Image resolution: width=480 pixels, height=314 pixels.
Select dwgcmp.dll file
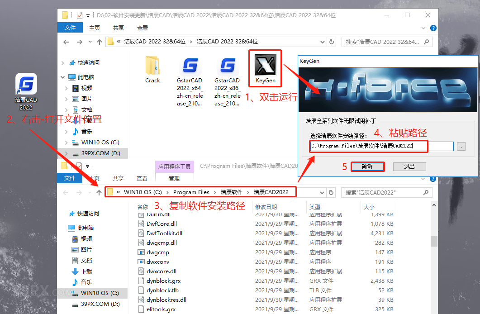162,243
